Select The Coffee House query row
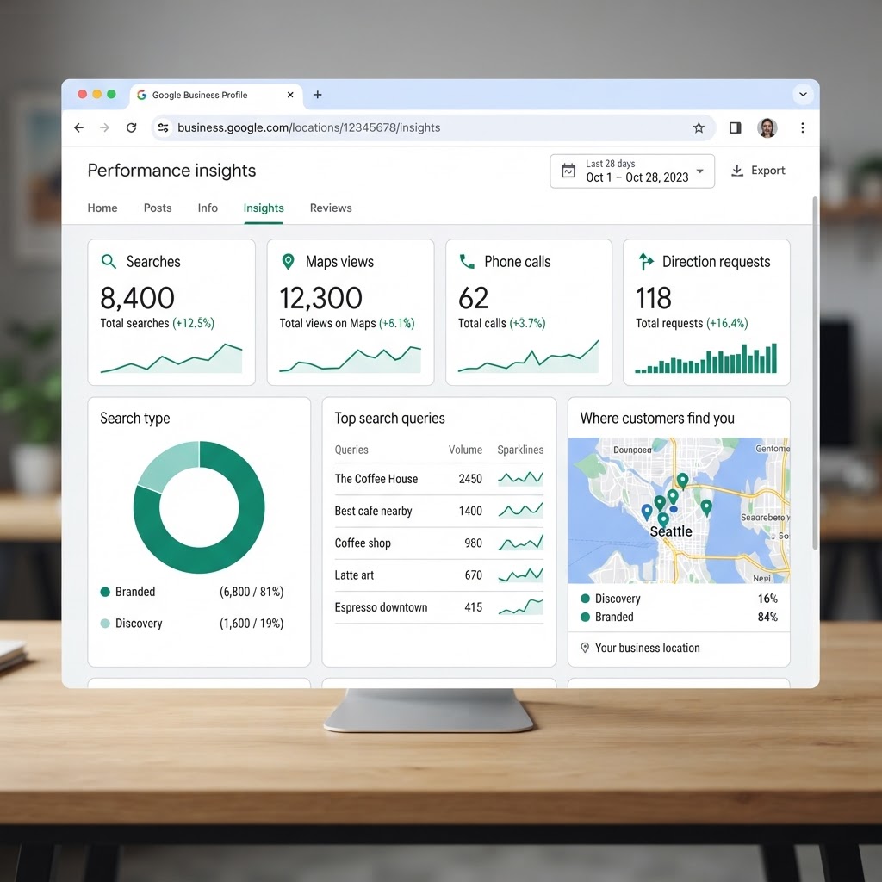Image resolution: width=882 pixels, height=882 pixels. tap(438, 479)
